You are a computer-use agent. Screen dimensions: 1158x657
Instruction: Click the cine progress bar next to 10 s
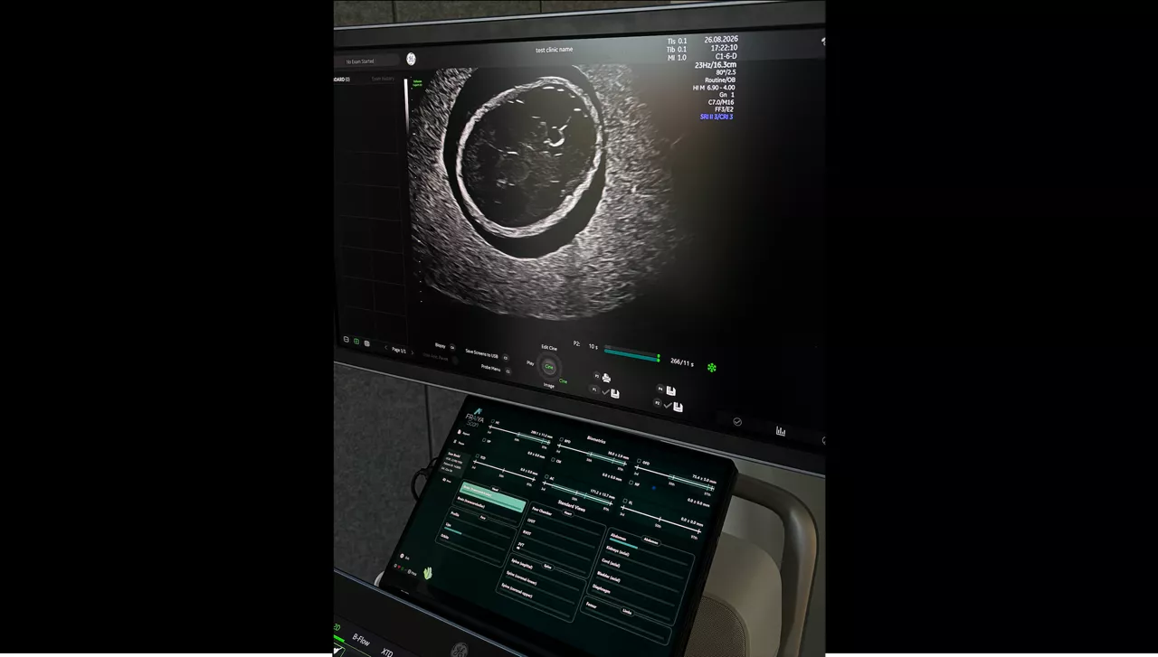tap(631, 353)
